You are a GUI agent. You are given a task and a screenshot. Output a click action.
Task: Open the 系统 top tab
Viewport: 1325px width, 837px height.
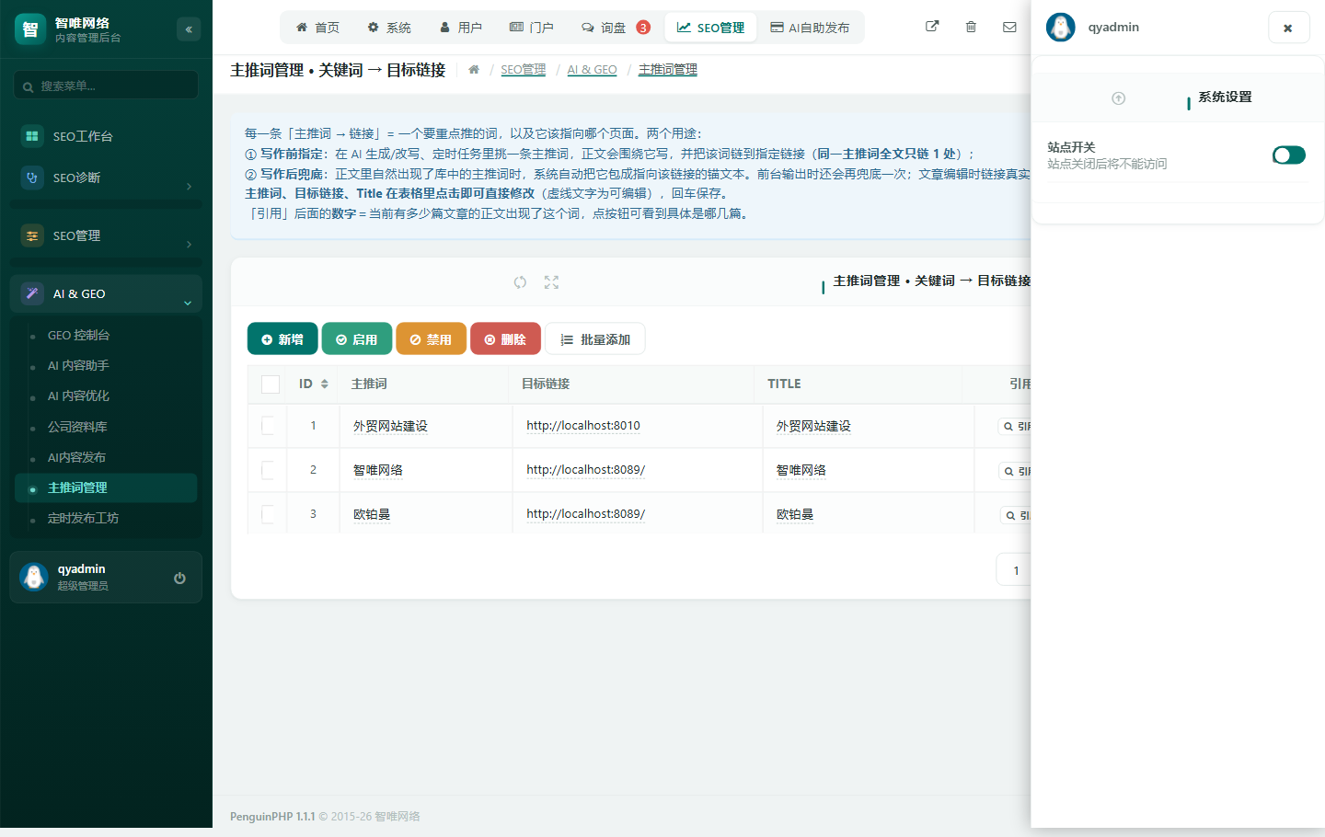click(389, 28)
